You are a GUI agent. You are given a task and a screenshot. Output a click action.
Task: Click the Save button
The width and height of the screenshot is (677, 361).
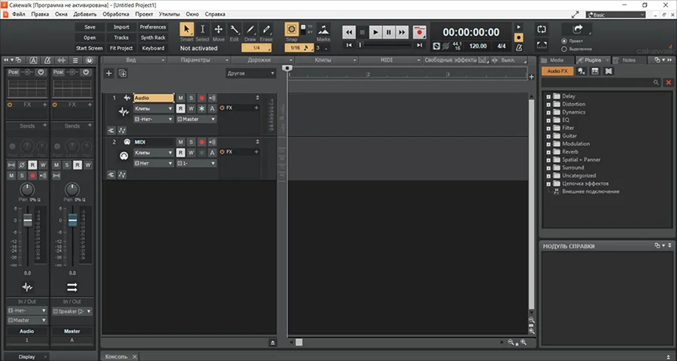[x=90, y=27]
